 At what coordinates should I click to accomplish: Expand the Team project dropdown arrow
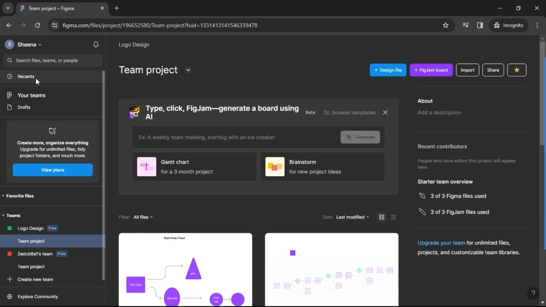[x=188, y=70]
